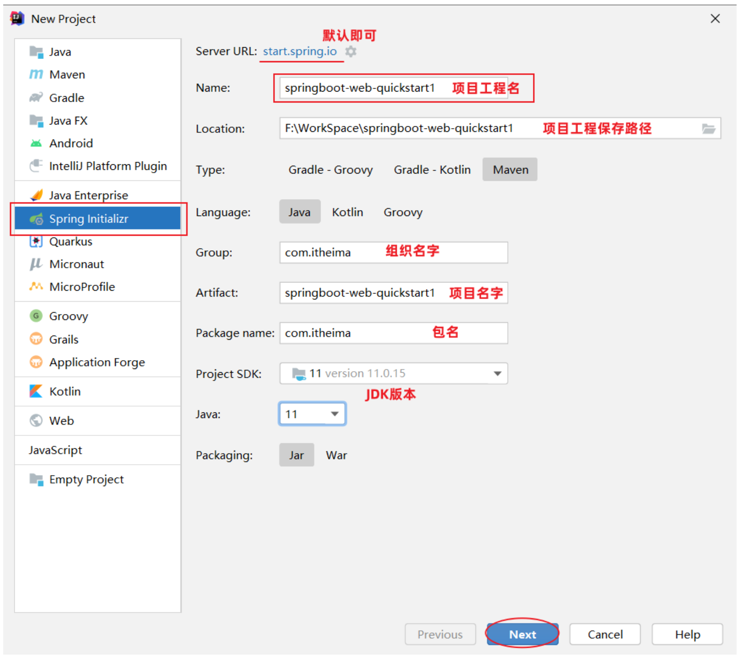Click the 'Language:' label
Image resolution: width=737 pixels, height=656 pixels.
223,212
